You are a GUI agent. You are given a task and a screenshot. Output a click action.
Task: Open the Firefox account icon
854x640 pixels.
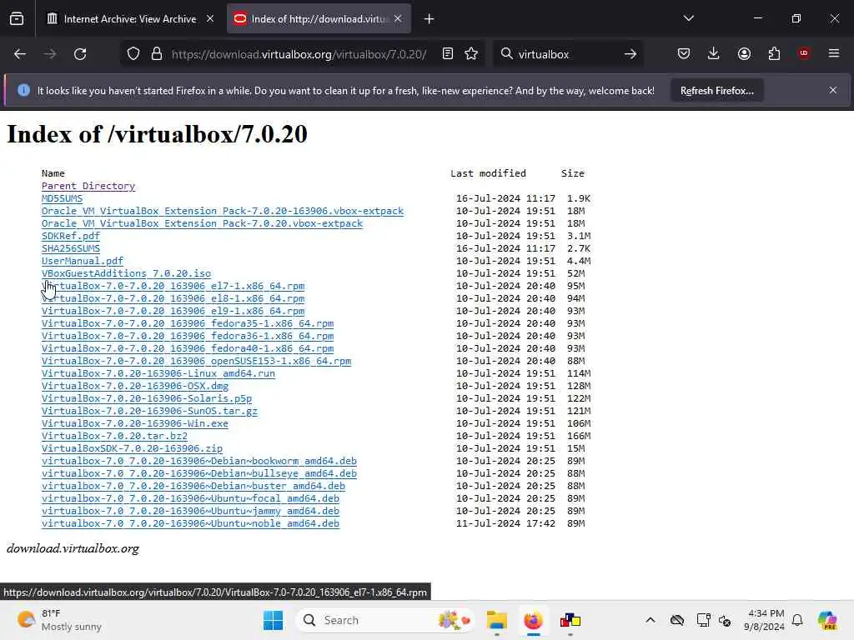(x=744, y=54)
